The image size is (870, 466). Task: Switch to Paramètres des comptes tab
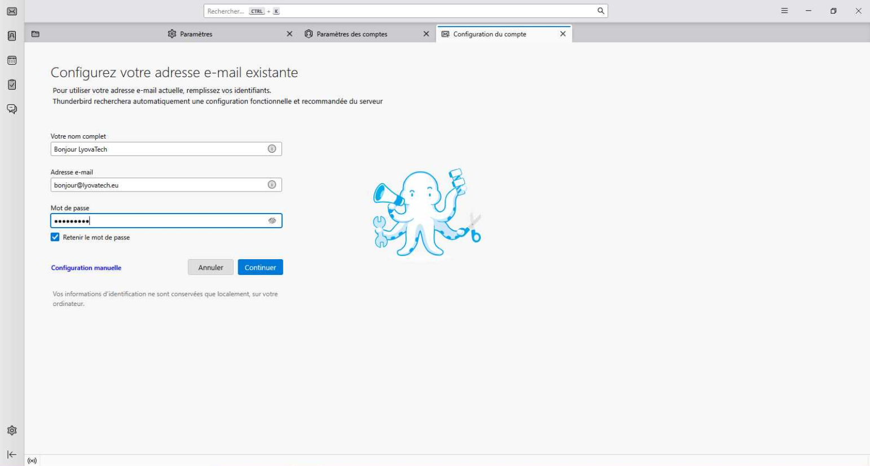pyautogui.click(x=367, y=34)
